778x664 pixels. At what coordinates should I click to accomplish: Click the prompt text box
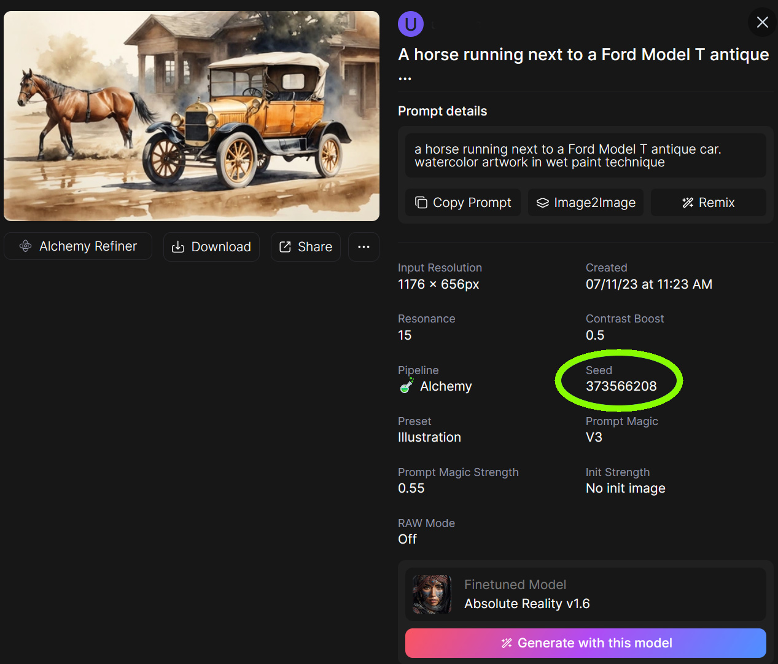point(585,155)
